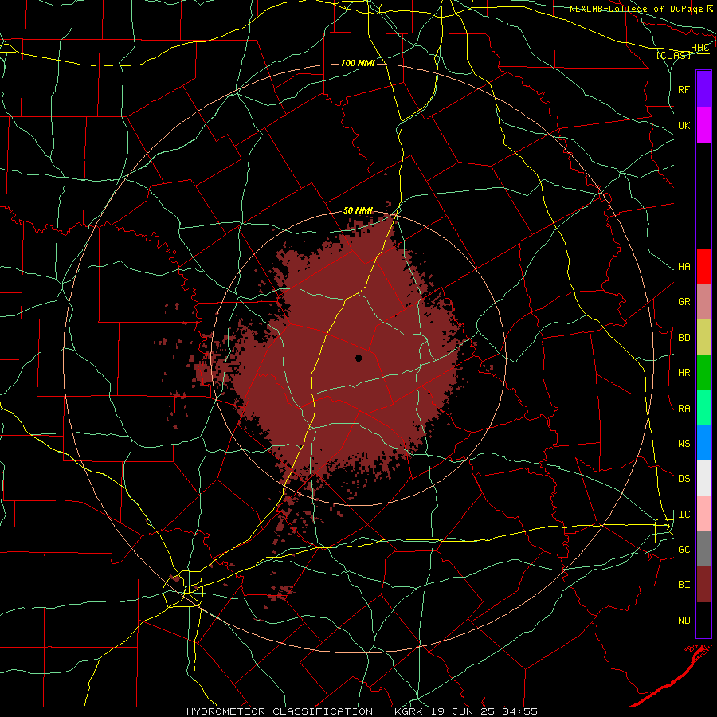The width and height of the screenshot is (717, 717).
Task: Click the HA red legend swatch
Action: (703, 266)
